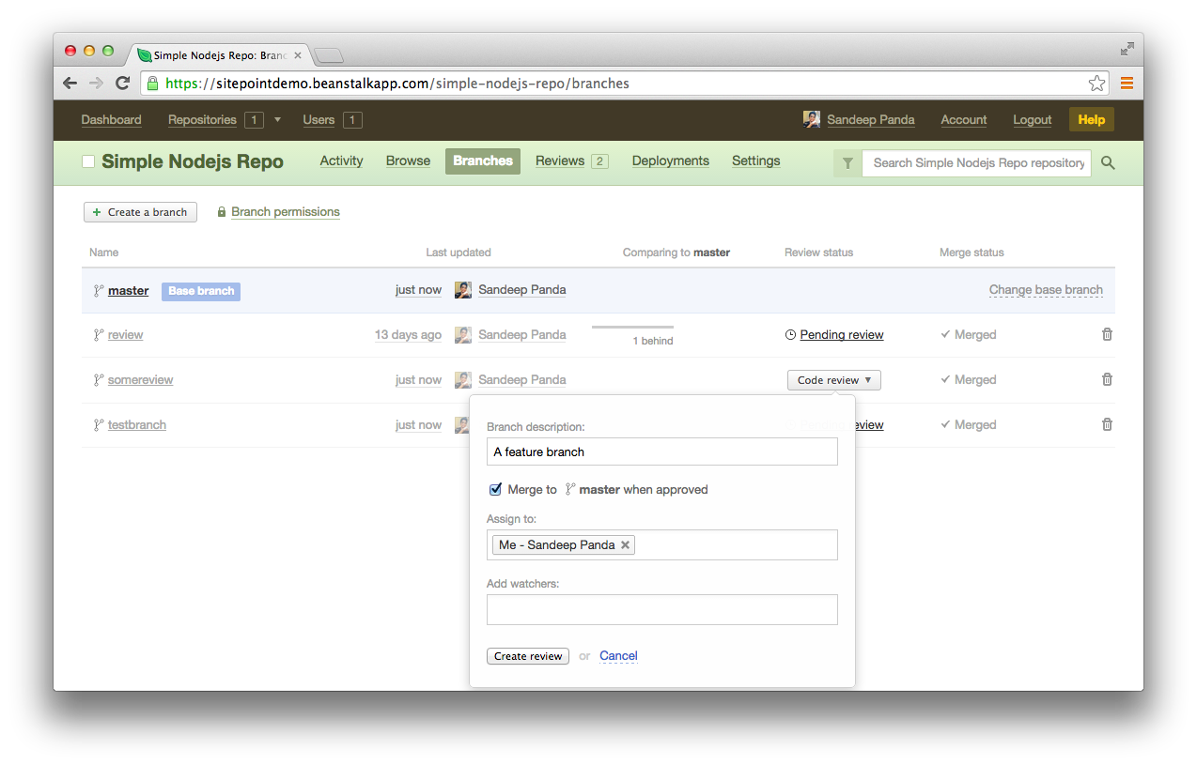Click trash icon for testbranch row
The image size is (1197, 765).
pos(1107,424)
